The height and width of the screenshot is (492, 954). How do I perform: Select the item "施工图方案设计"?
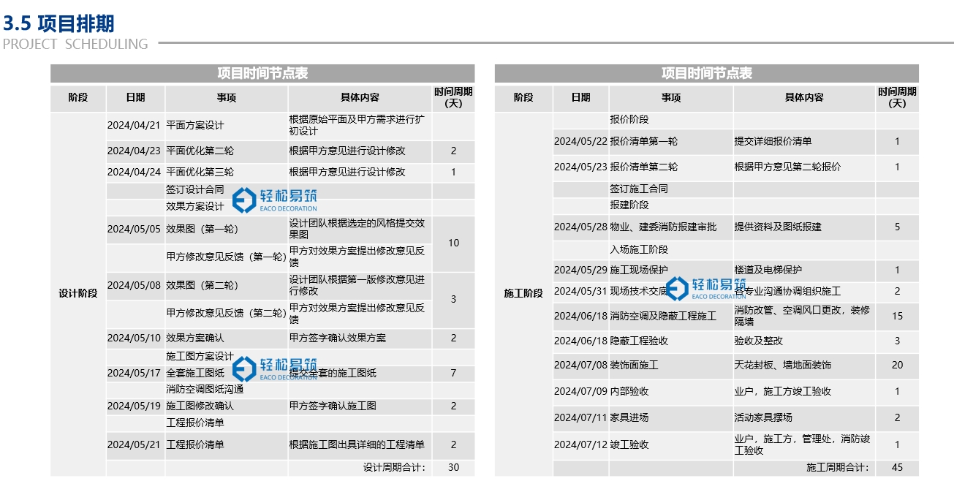click(200, 357)
